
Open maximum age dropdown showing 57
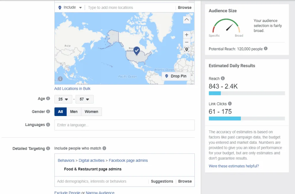[84, 99]
